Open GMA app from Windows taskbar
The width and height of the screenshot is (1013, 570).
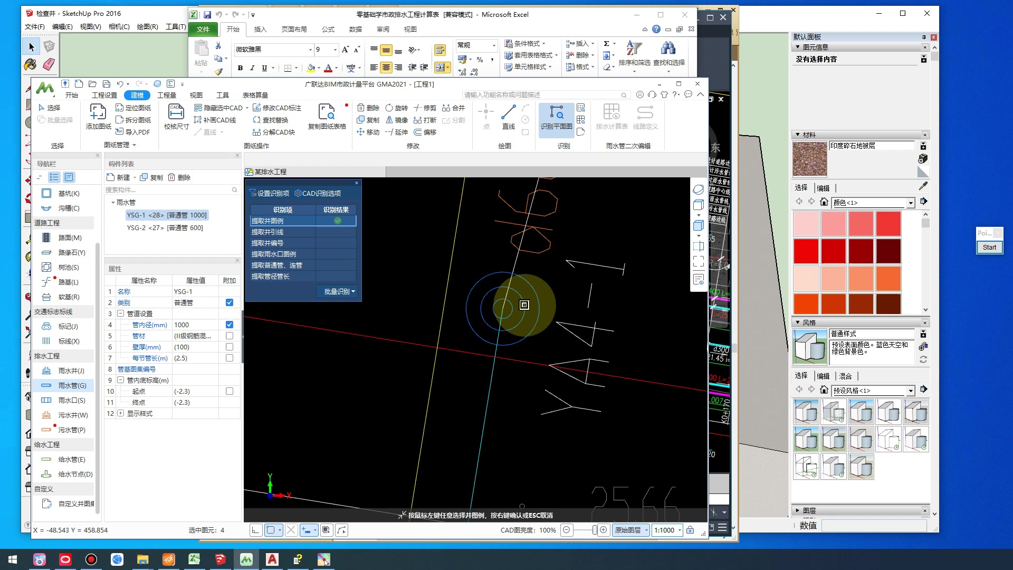click(x=246, y=559)
